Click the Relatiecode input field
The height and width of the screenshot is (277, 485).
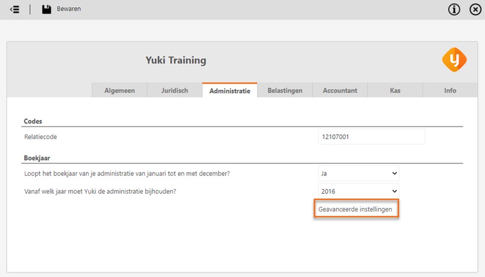371,137
